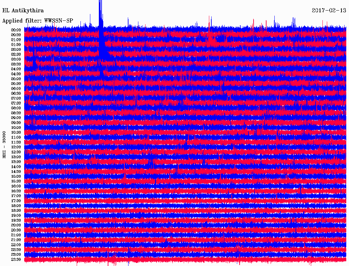Select the 17:30 time label
349x266 pixels.
pos(16,201)
